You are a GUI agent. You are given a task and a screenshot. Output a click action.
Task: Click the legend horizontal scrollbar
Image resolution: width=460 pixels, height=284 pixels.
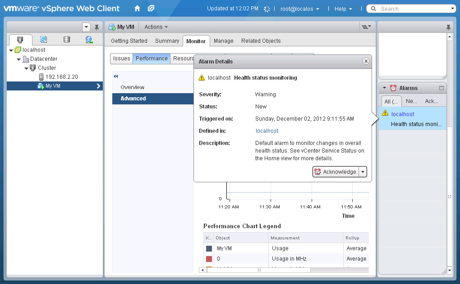tap(259, 270)
